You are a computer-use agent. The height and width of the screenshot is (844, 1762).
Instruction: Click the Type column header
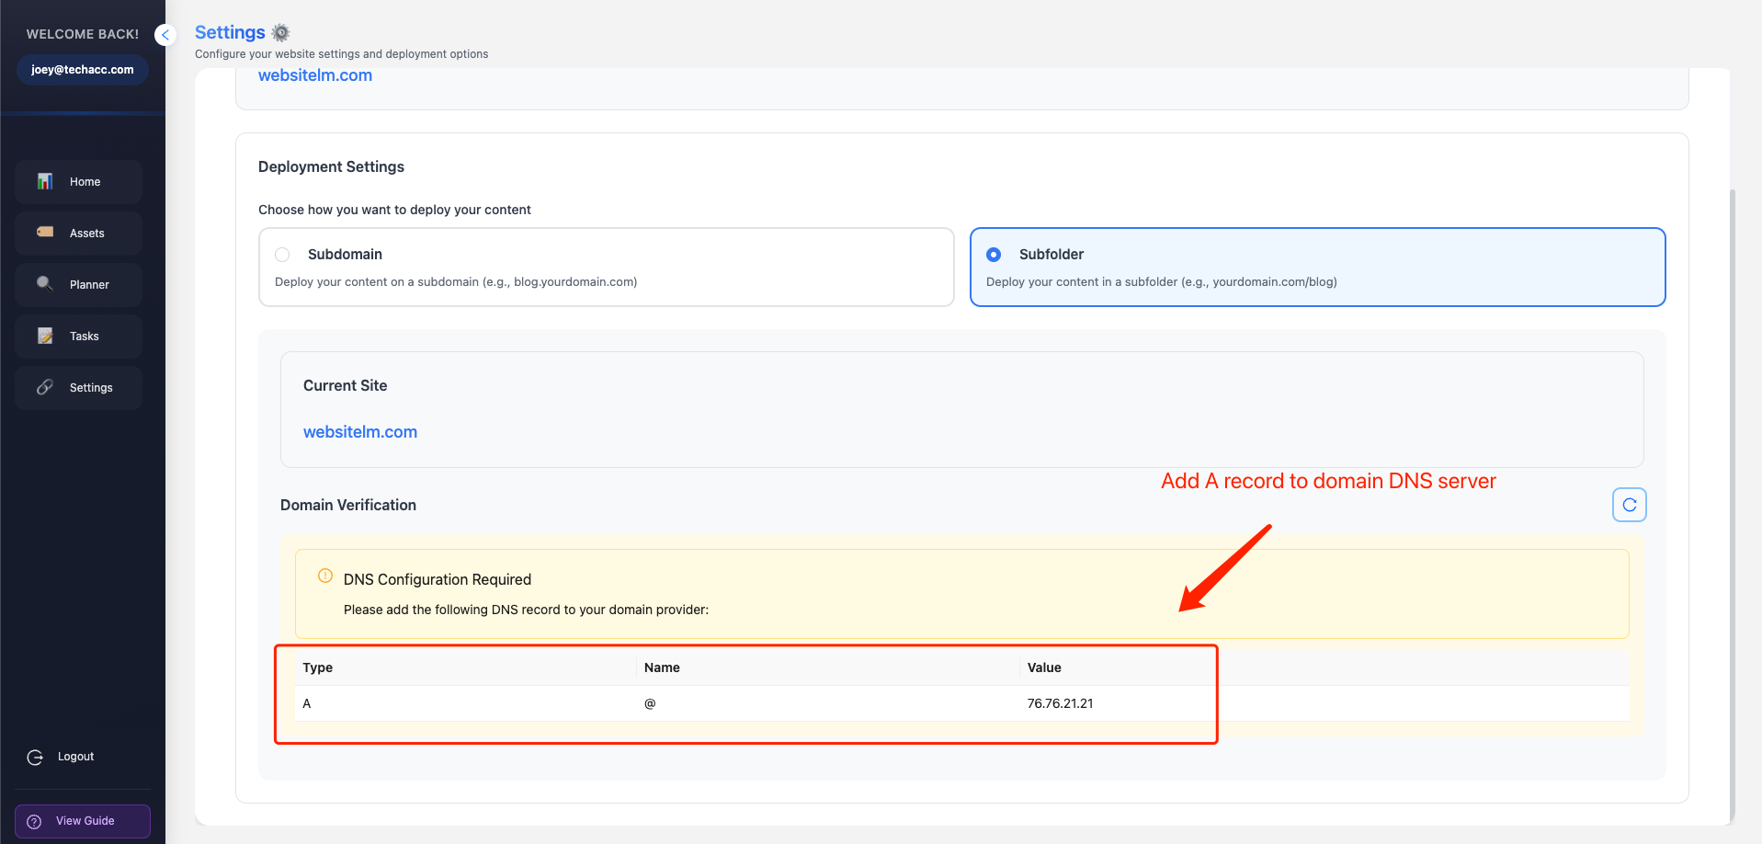(318, 667)
